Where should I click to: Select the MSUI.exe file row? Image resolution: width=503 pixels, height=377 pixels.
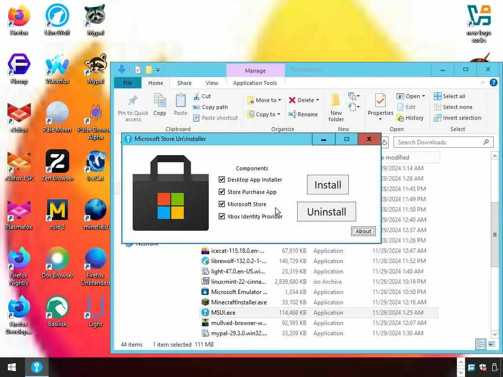[x=319, y=312]
